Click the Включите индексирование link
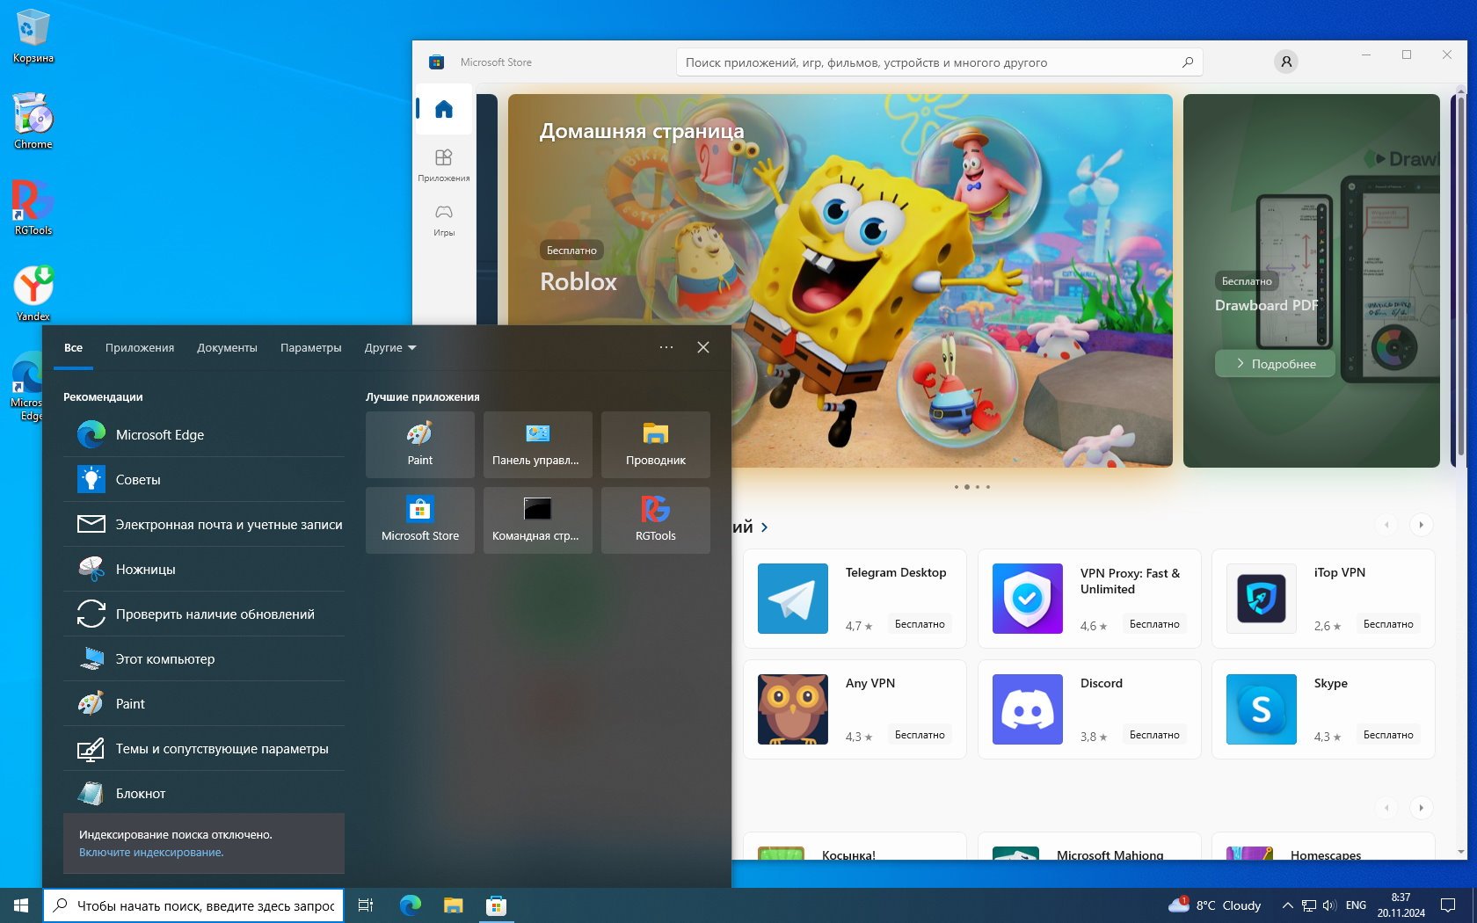1477x923 pixels. [151, 853]
